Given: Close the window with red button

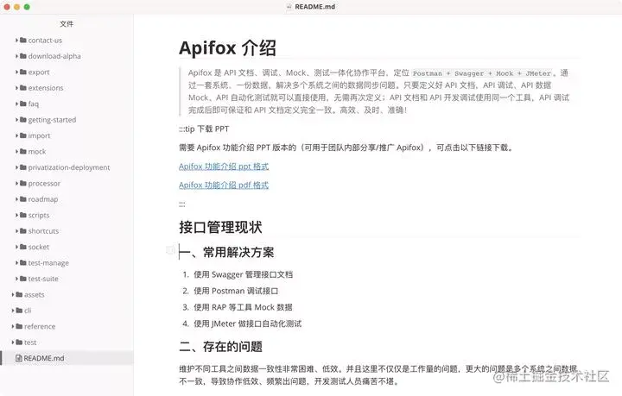Looking at the screenshot, I should coord(7,7).
